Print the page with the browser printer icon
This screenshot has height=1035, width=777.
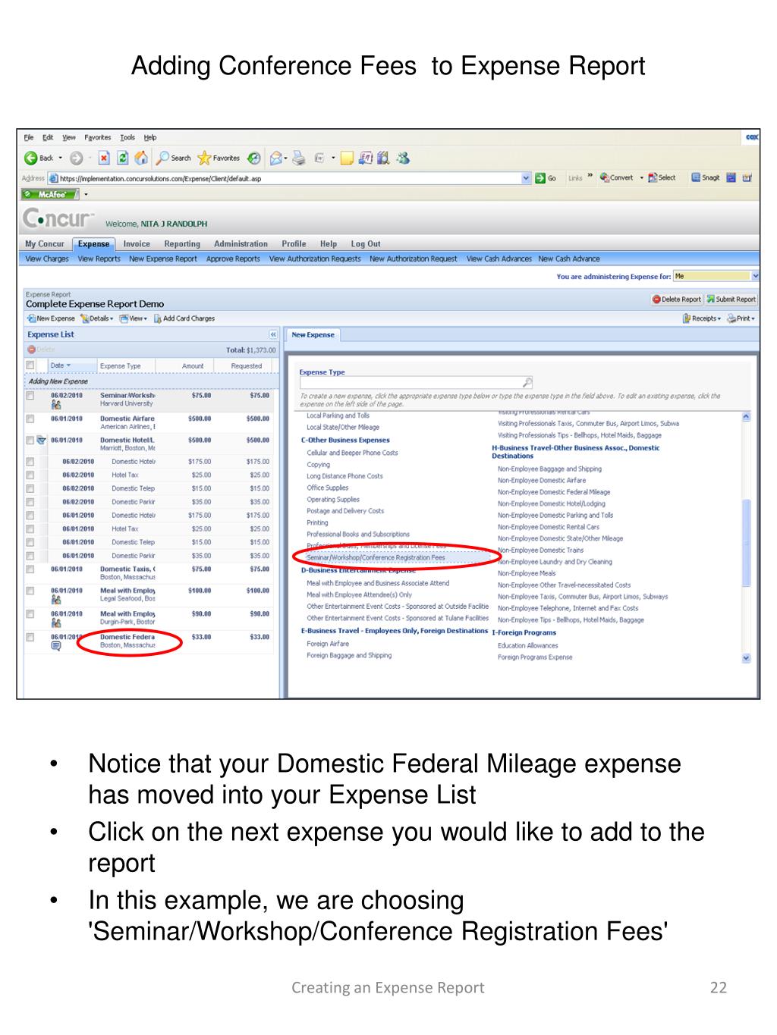pos(299,158)
